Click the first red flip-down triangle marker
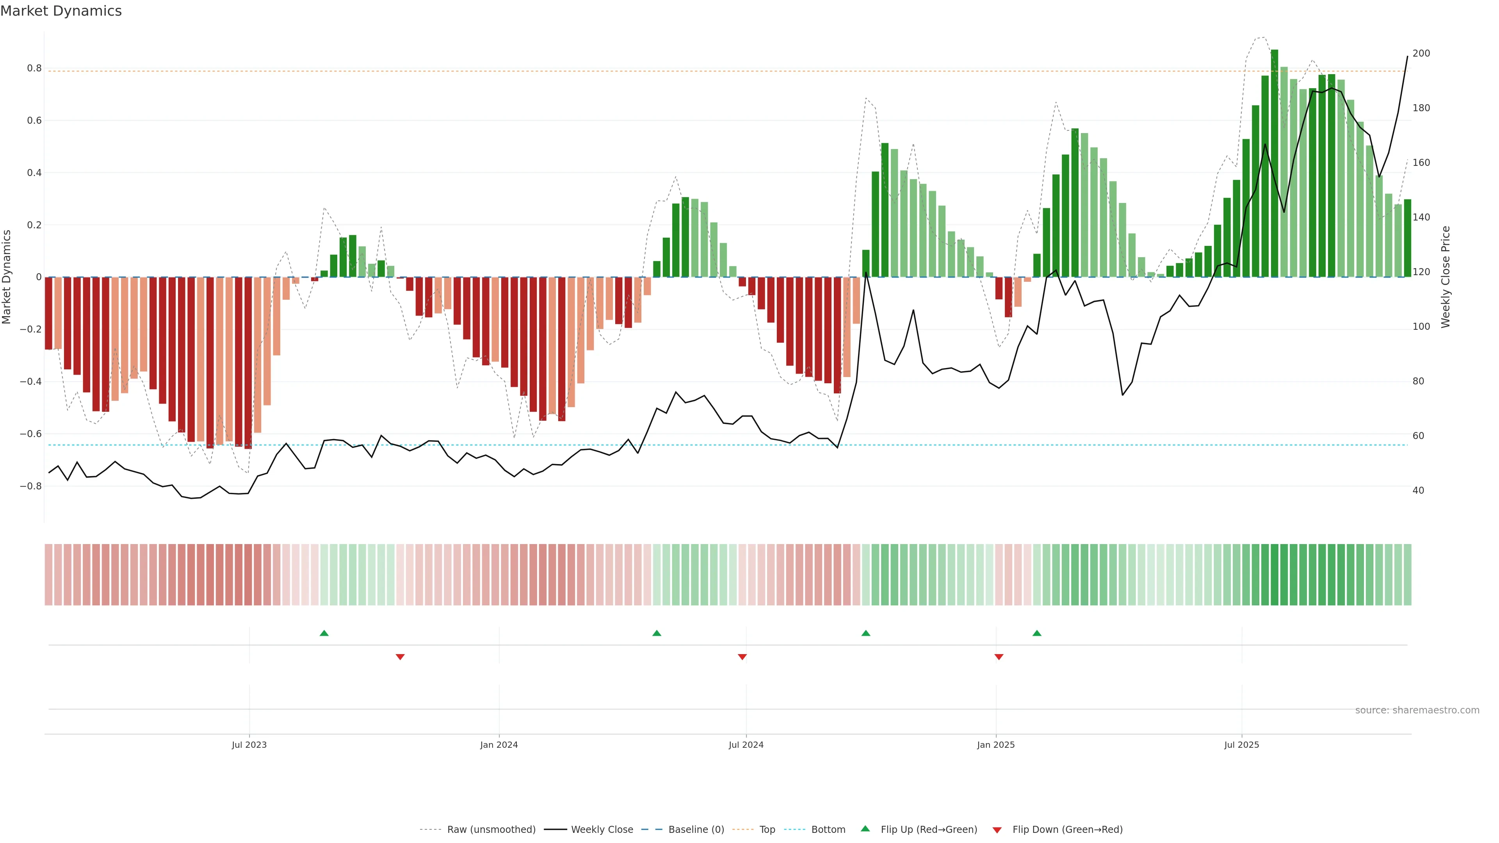Image resolution: width=1499 pixels, height=843 pixels. coord(400,657)
